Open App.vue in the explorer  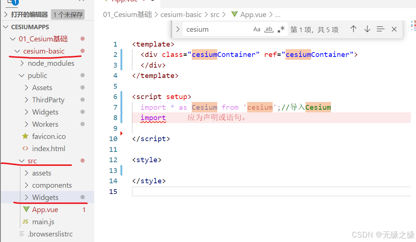[45, 209]
